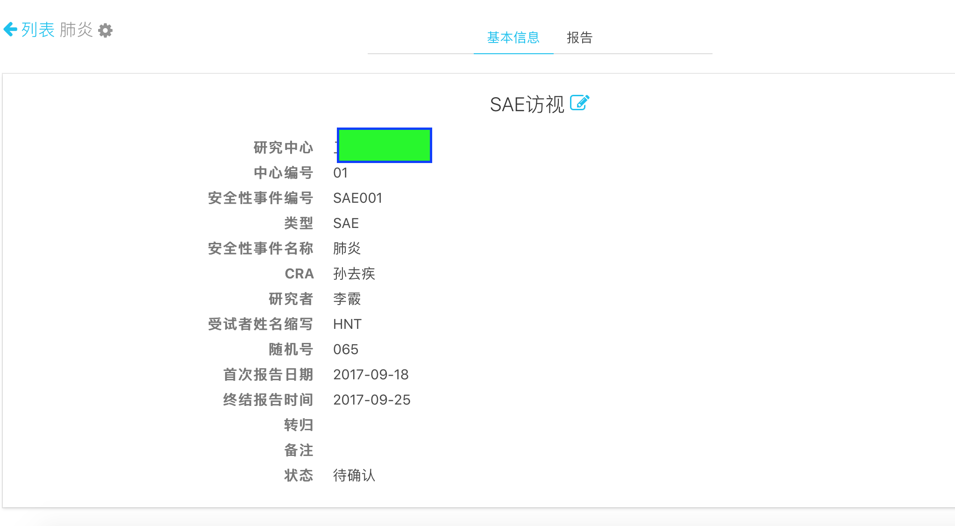Image resolution: width=955 pixels, height=526 pixels.
Task: Click final report date 2017-09-25
Action: pyautogui.click(x=372, y=400)
